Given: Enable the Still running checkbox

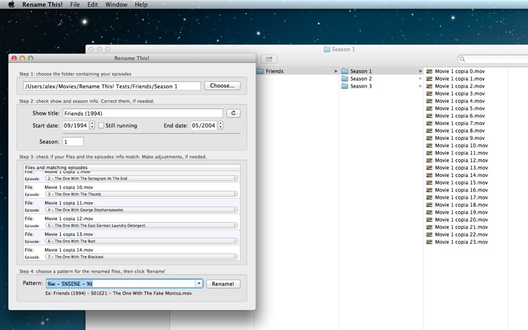Looking at the screenshot, I should coord(102,125).
